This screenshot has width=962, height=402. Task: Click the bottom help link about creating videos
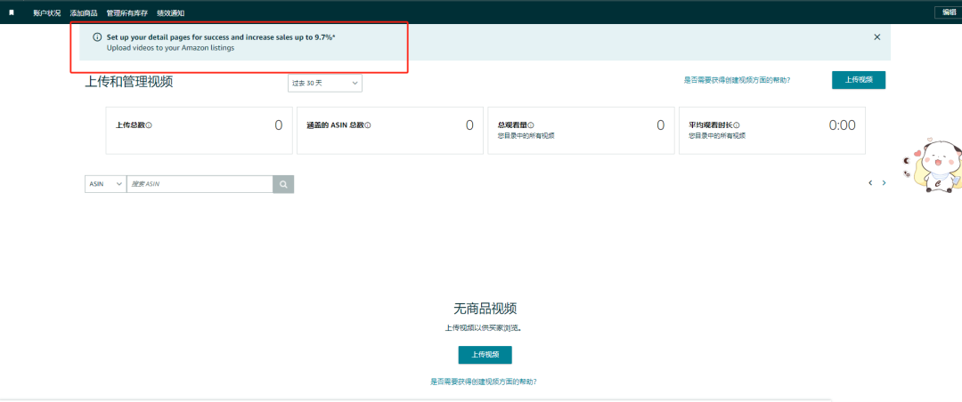pos(484,382)
